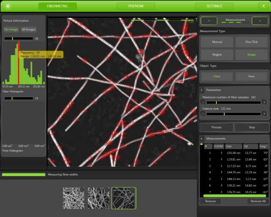Screen dimensions: 271x217
Task: Close the application with X button
Action: coord(263,6)
